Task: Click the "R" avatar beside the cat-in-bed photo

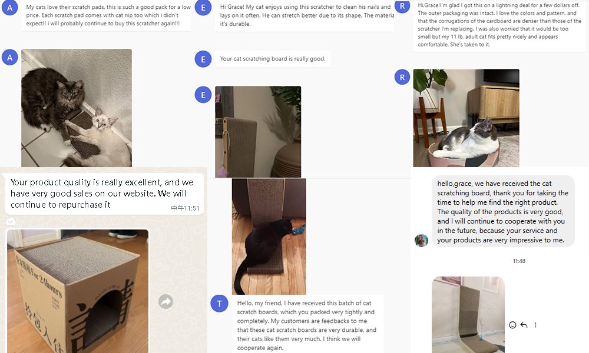Action: (402, 77)
